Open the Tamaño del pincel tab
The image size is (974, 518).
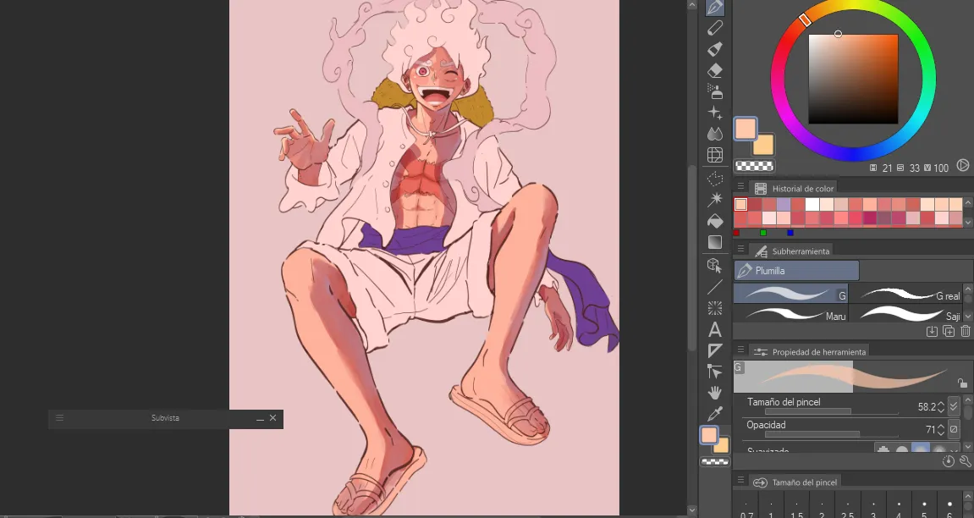click(x=795, y=482)
